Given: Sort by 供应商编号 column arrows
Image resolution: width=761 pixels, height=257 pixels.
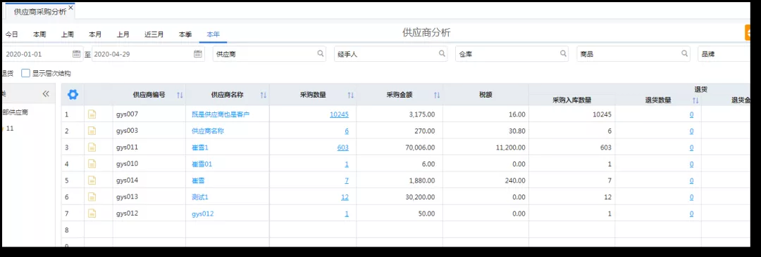Looking at the screenshot, I should [x=180, y=95].
